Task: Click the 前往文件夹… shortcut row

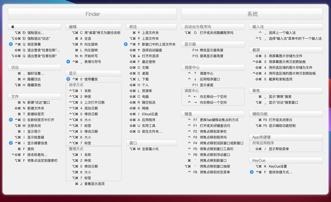Action: [x=146, y=131]
